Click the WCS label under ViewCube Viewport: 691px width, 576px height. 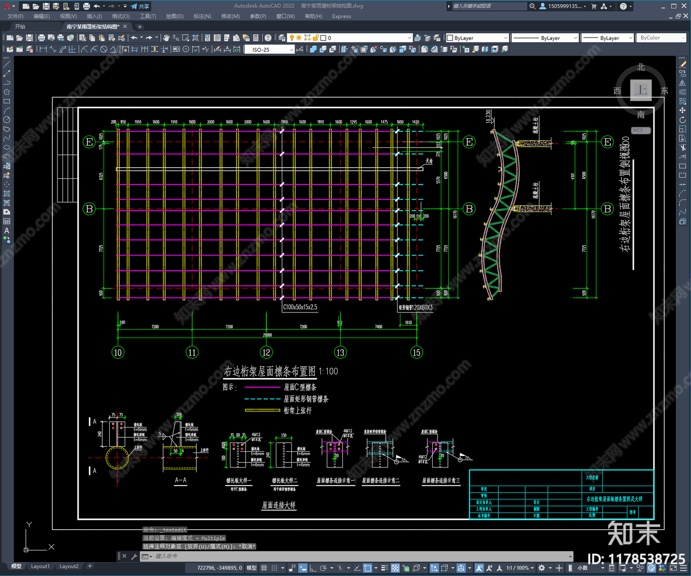point(640,130)
